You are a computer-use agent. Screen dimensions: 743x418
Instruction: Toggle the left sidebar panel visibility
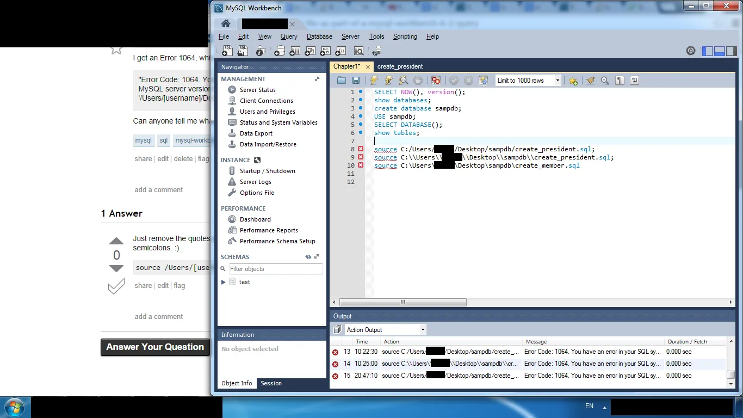point(708,51)
